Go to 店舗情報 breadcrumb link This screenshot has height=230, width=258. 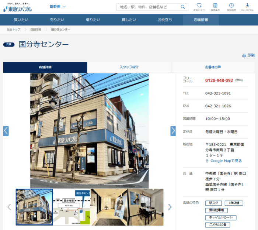pos(36,30)
